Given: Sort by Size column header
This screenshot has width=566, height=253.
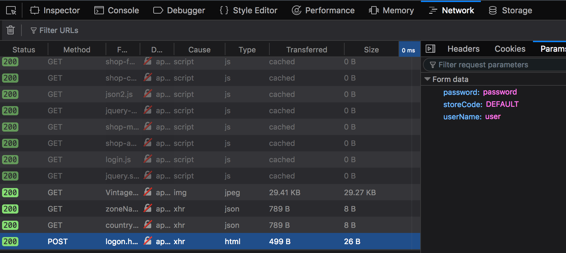Looking at the screenshot, I should tap(372, 50).
